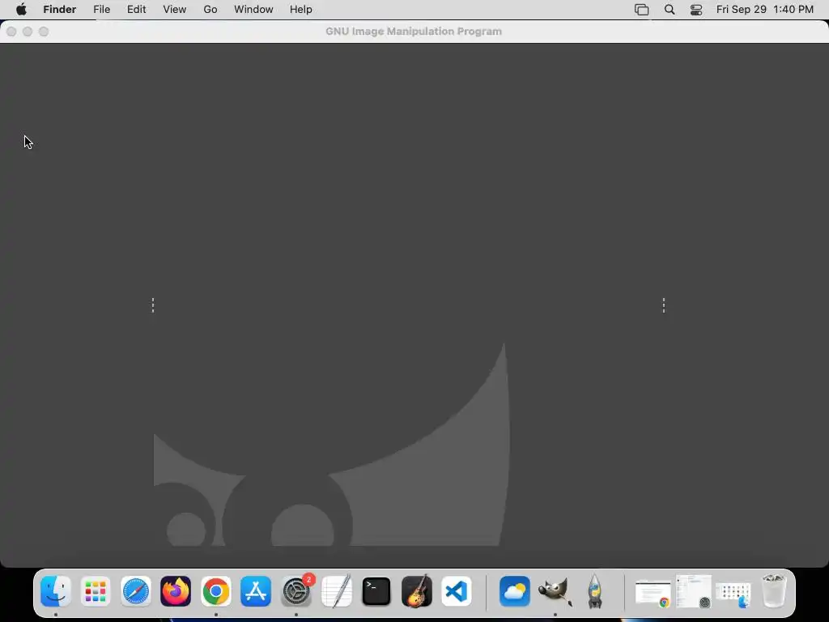Click the Stage Manager icon in menu bar
The image size is (829, 622).
pyautogui.click(x=641, y=10)
